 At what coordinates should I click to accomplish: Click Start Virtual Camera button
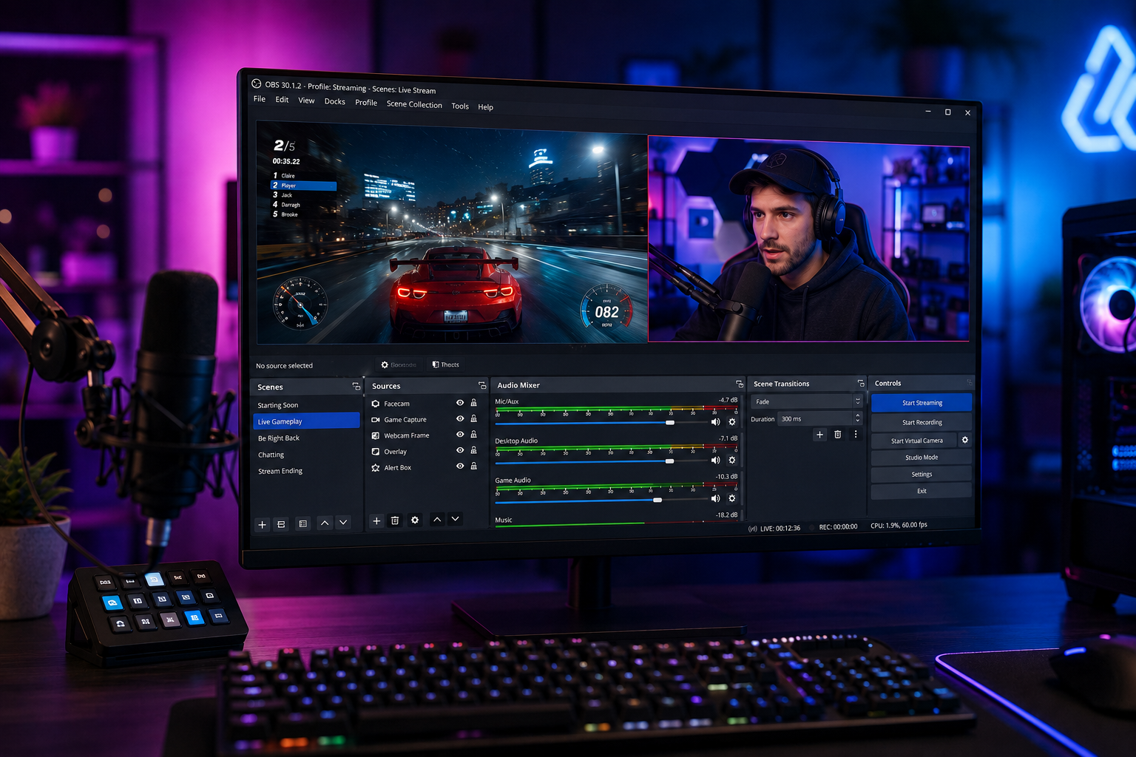pos(914,441)
